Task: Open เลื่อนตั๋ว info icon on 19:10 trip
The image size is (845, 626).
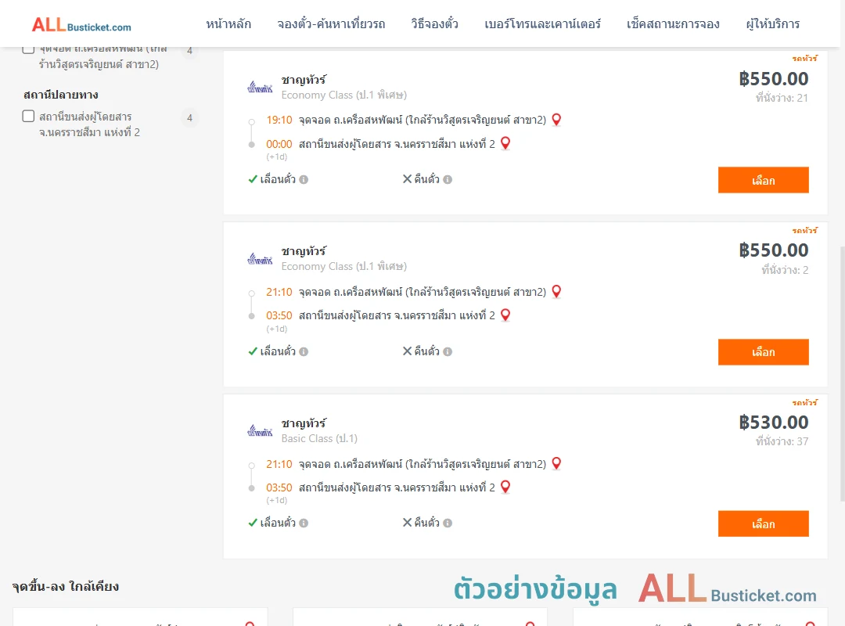Action: (x=304, y=179)
